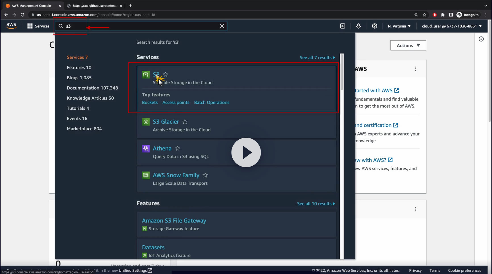Open the Chrome three-dot menu

[x=486, y=15]
